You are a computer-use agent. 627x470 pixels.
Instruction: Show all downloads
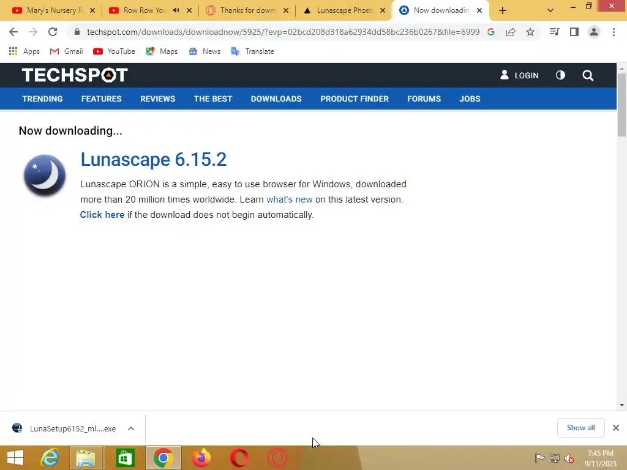click(580, 428)
